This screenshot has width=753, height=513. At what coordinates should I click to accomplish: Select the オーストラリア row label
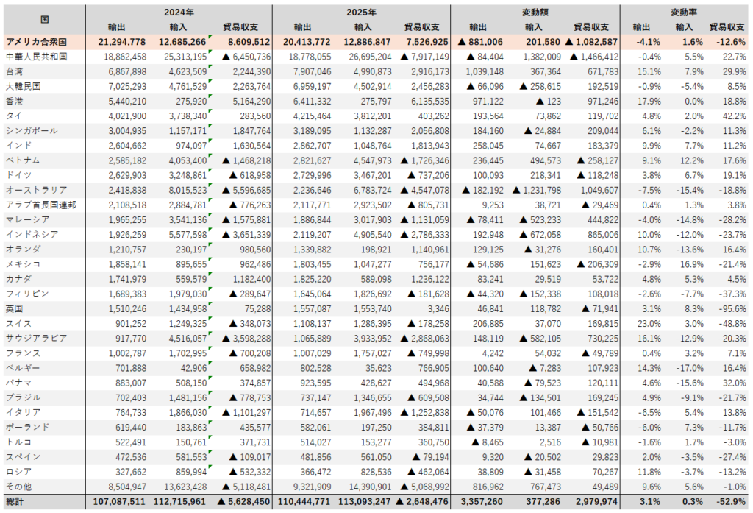click(36, 189)
